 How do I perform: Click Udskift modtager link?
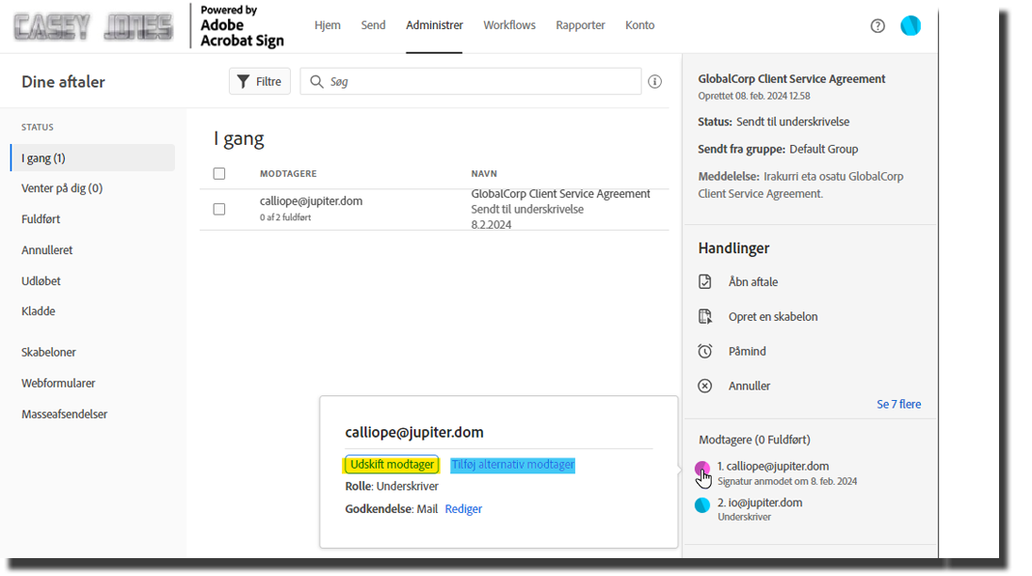tap(392, 465)
